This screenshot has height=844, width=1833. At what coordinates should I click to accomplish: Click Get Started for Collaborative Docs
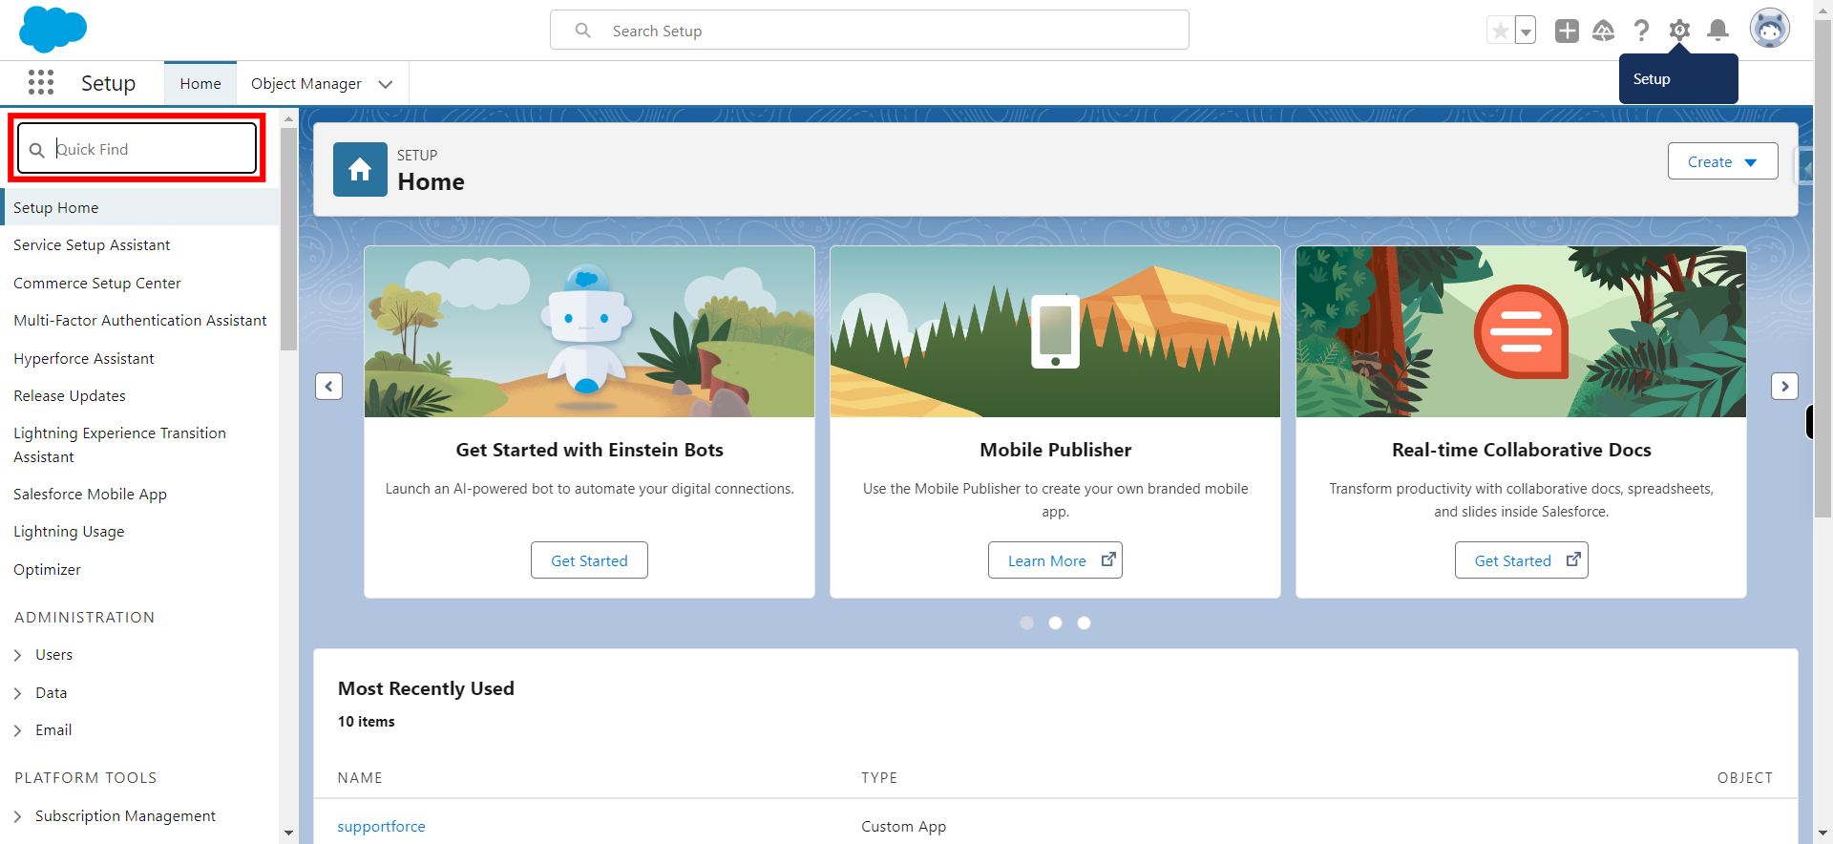point(1521,560)
